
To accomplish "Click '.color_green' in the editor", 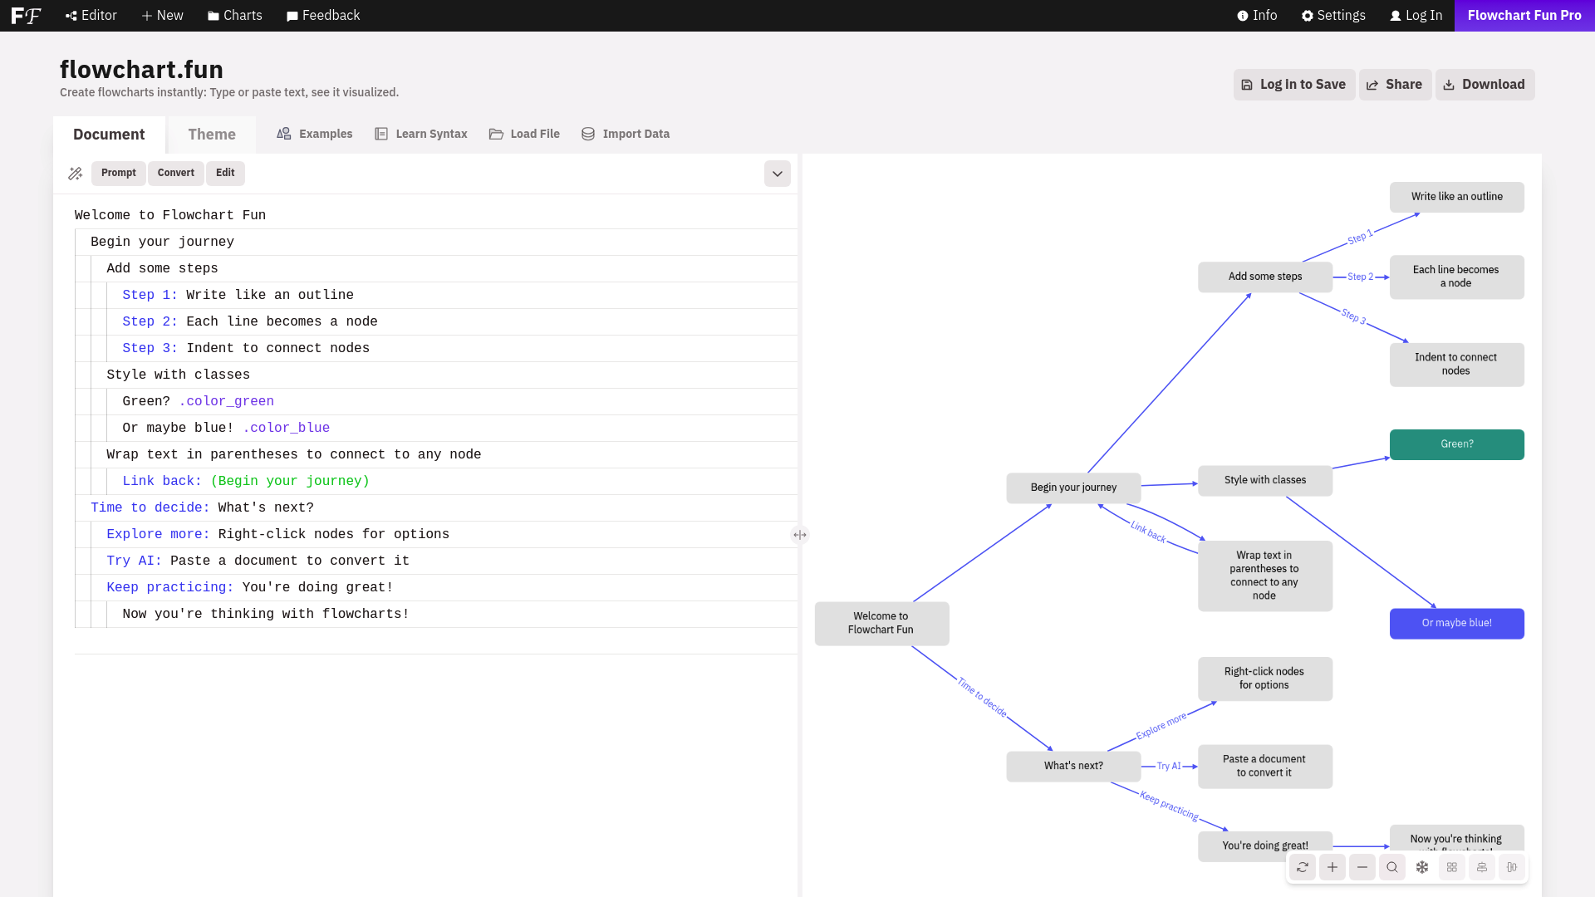I will click(226, 402).
